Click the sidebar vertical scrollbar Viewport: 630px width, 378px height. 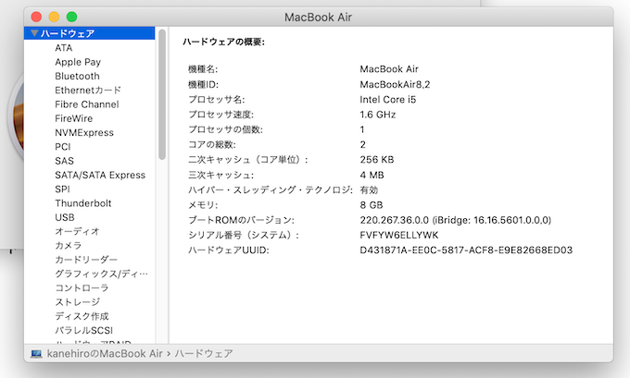[162, 94]
